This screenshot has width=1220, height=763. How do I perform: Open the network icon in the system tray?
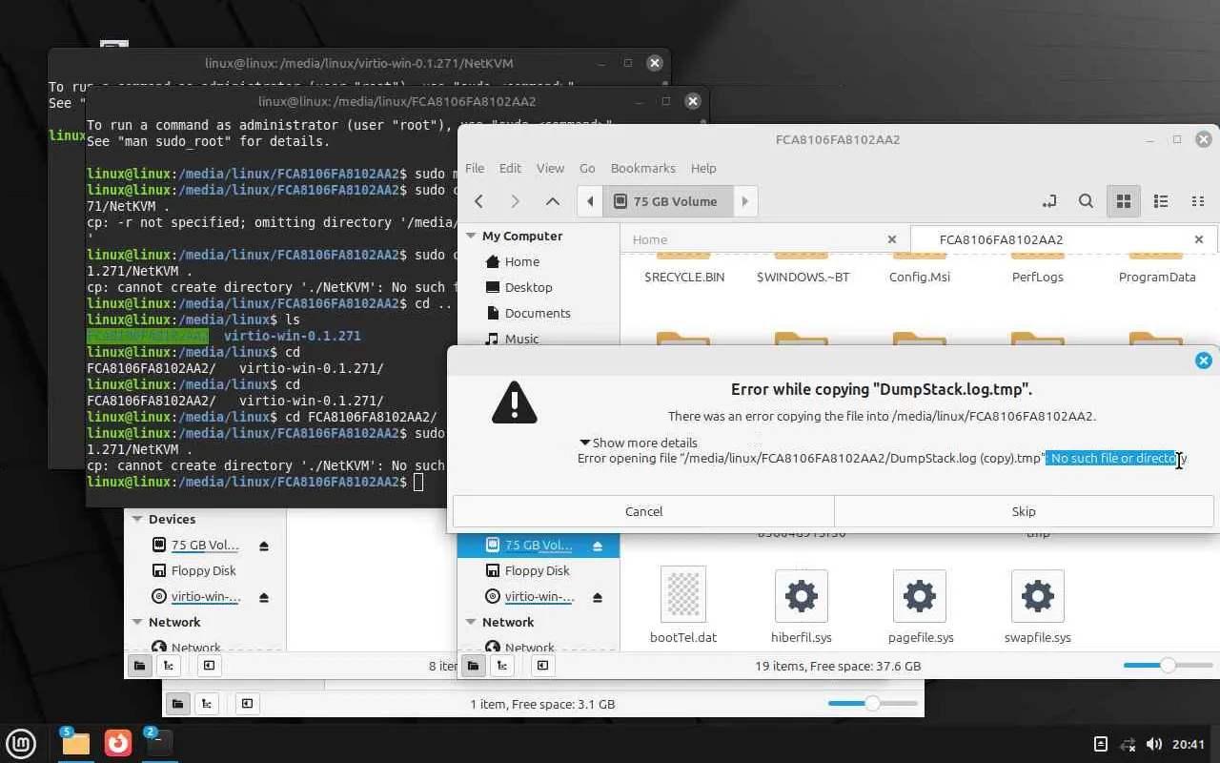pyautogui.click(x=1128, y=744)
